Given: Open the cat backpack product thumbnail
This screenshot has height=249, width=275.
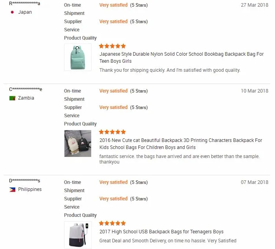Looking at the screenshot, I should coord(78,144).
